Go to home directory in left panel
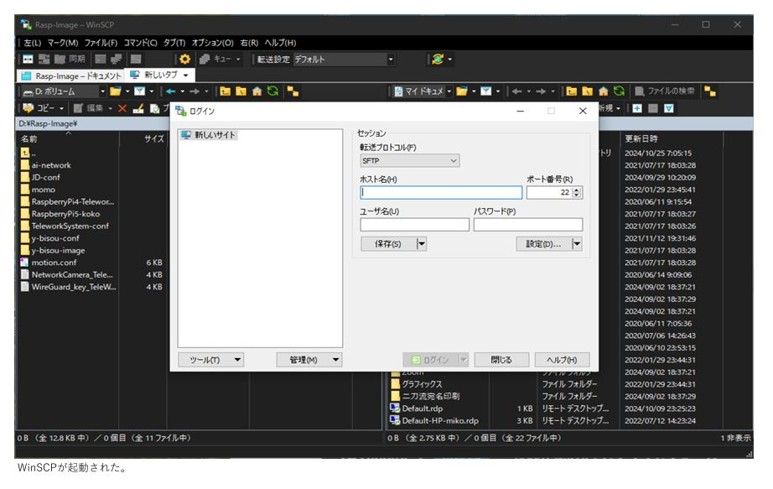Image resolution: width=773 pixels, height=489 pixels. coord(257,91)
